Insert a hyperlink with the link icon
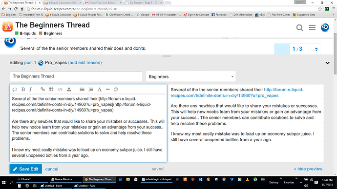This screenshot has height=189, width=337. (x=42, y=89)
